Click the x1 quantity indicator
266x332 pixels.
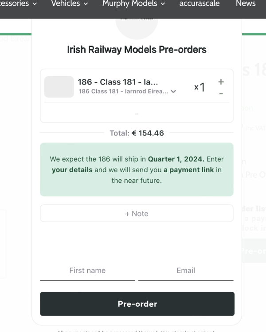pyautogui.click(x=199, y=87)
